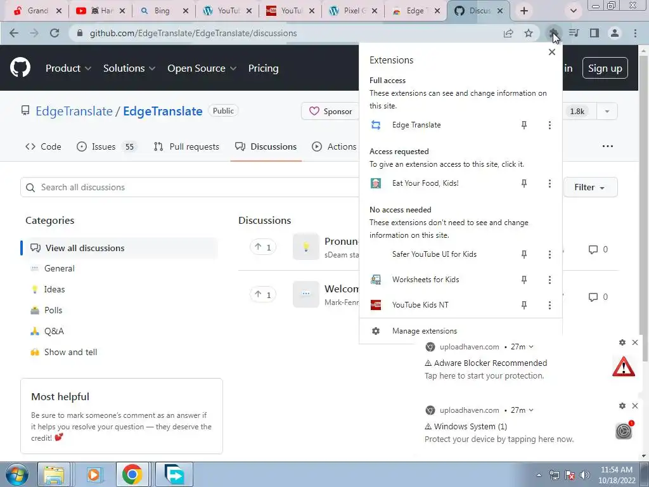Screen dimensions: 649x487
Task: Upvote the Pronun discussion
Action: 263,247
